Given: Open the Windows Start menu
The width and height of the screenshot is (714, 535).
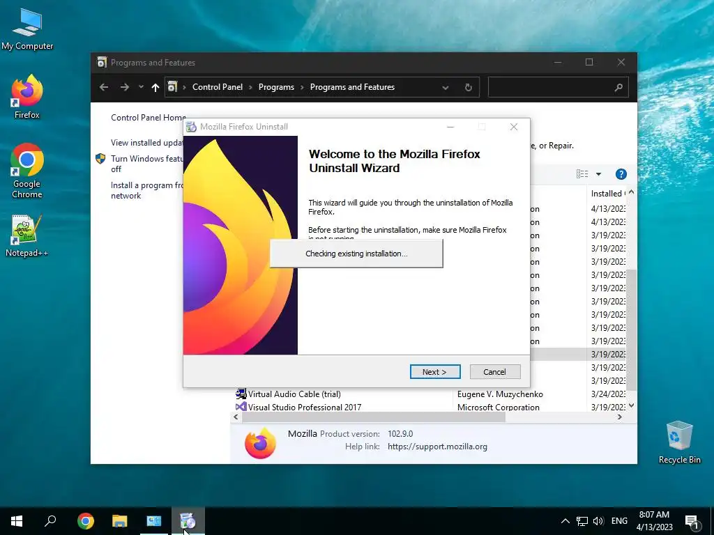Looking at the screenshot, I should point(17,521).
